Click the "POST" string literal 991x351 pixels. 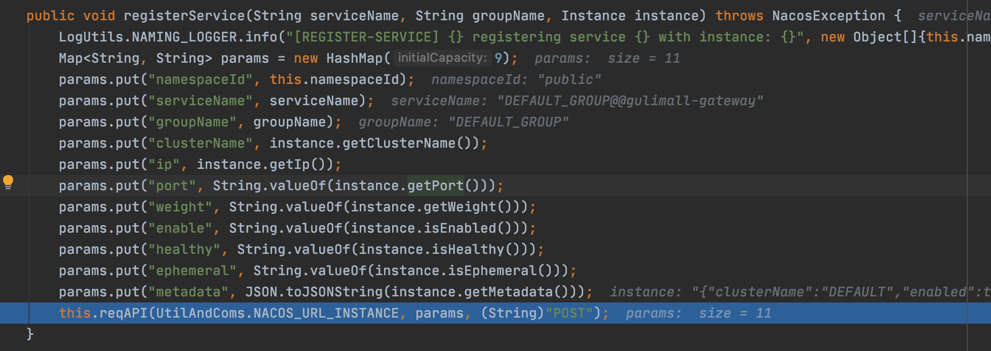click(x=569, y=313)
